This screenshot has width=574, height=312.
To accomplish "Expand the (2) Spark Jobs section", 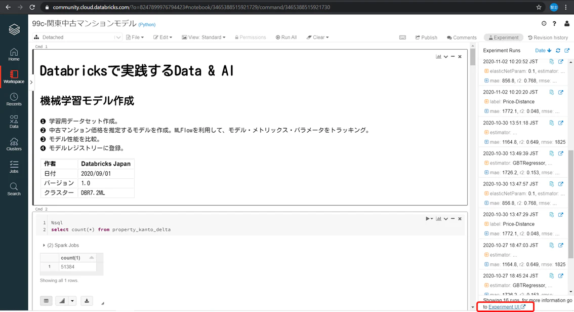I will pos(61,245).
